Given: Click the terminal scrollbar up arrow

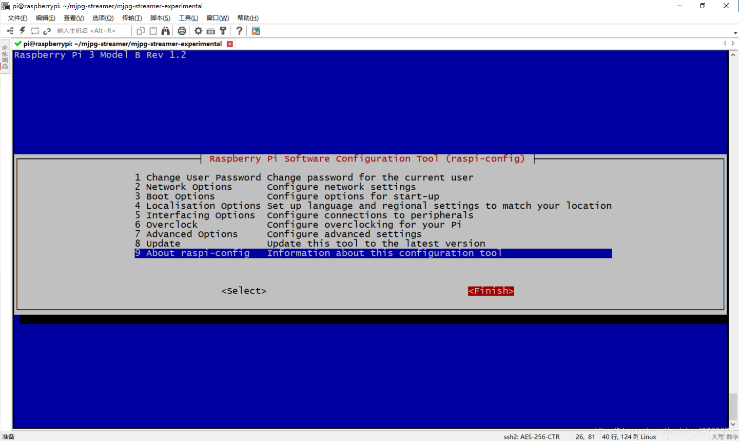Looking at the screenshot, I should [733, 54].
